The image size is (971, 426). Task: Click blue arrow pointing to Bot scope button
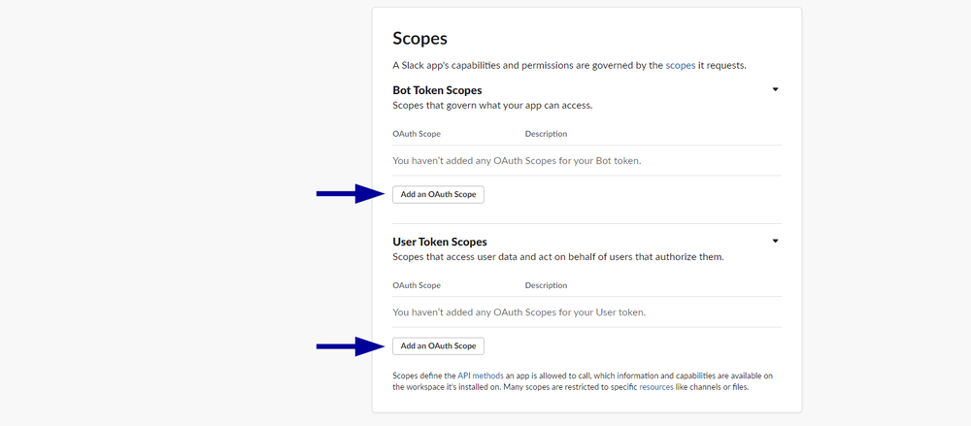[352, 194]
